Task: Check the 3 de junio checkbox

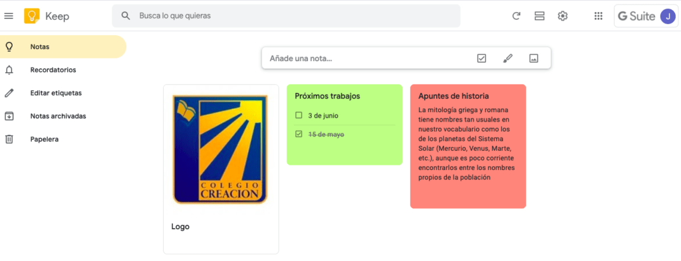Action: 299,116
